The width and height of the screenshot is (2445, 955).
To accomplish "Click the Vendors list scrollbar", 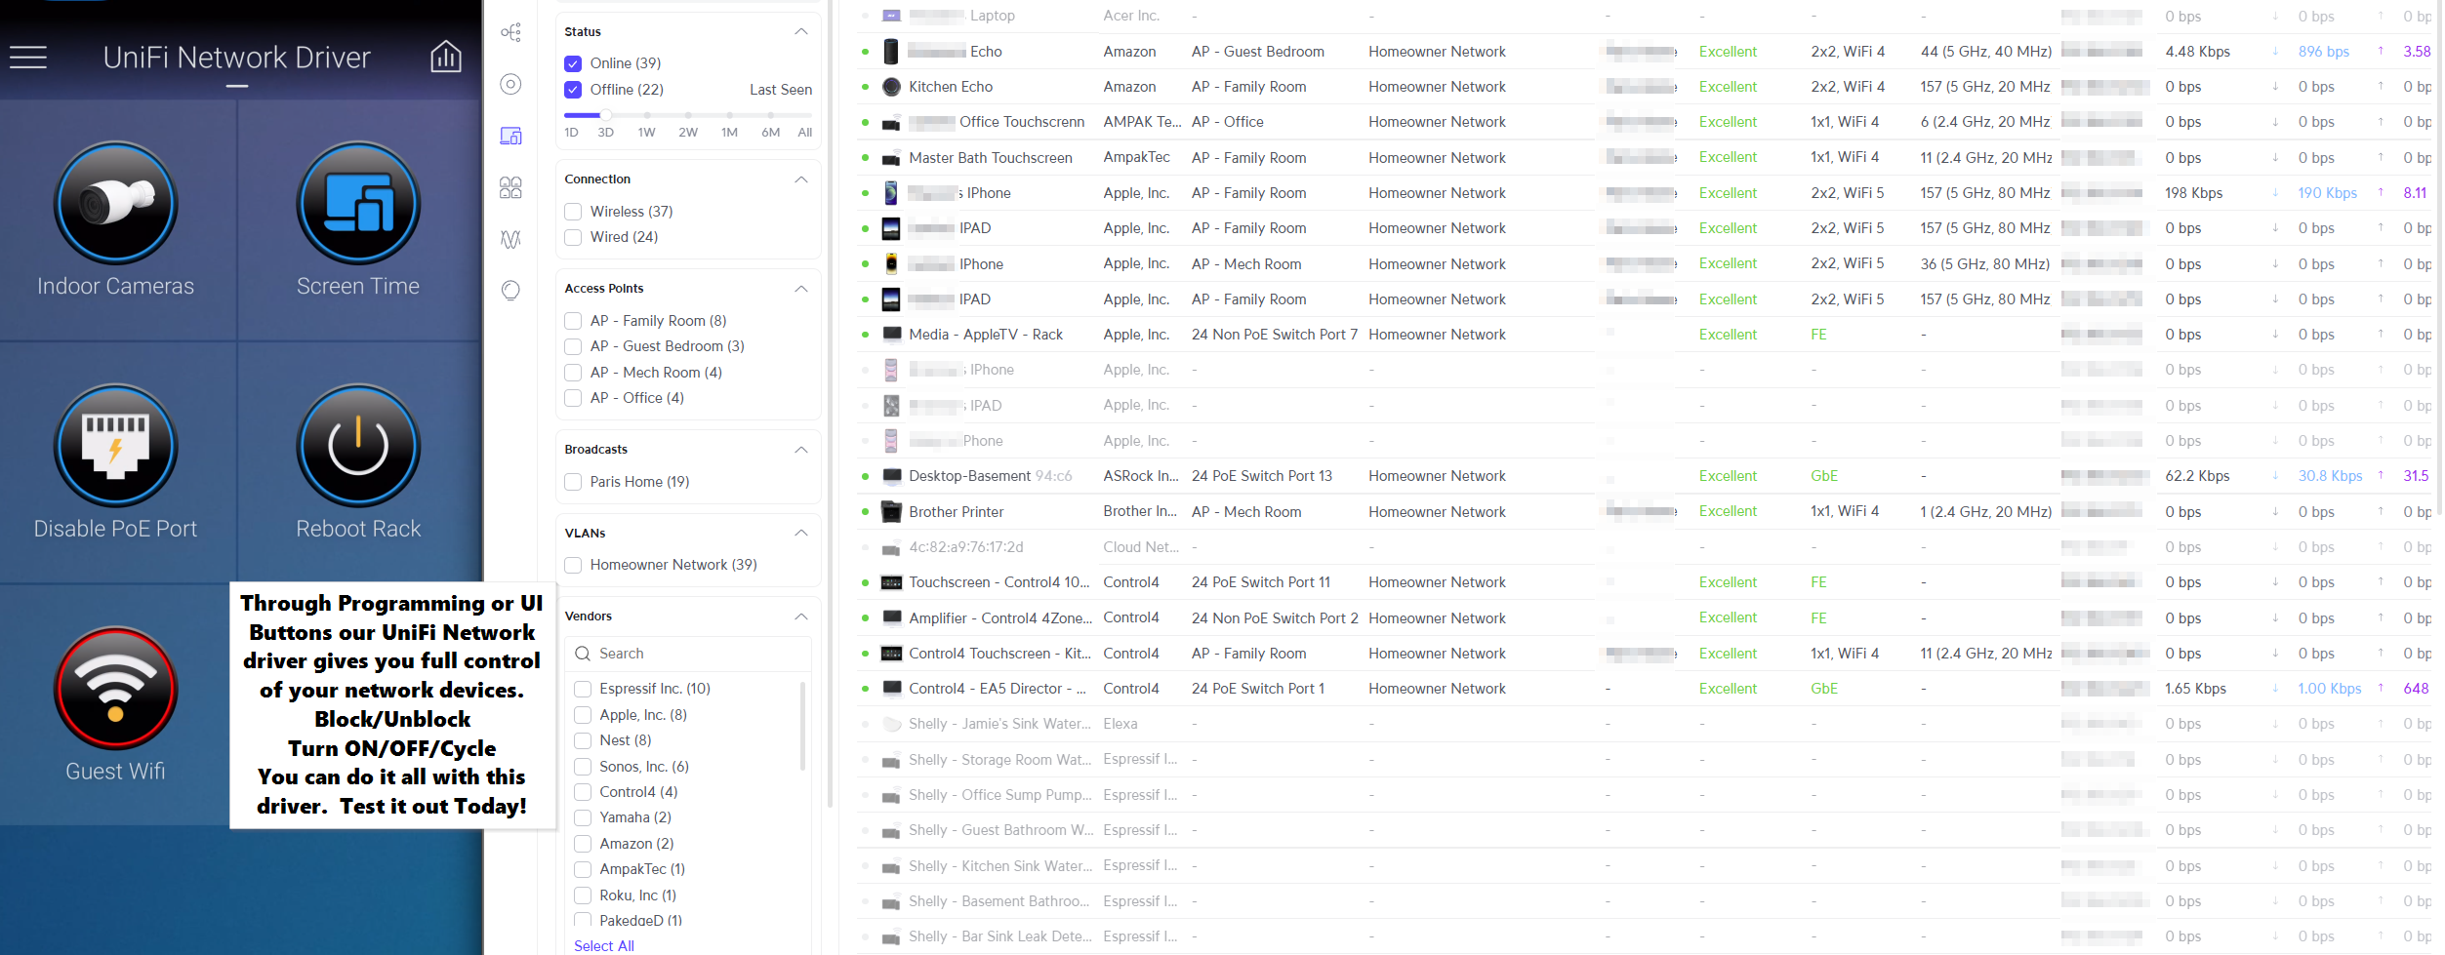I will tap(803, 727).
